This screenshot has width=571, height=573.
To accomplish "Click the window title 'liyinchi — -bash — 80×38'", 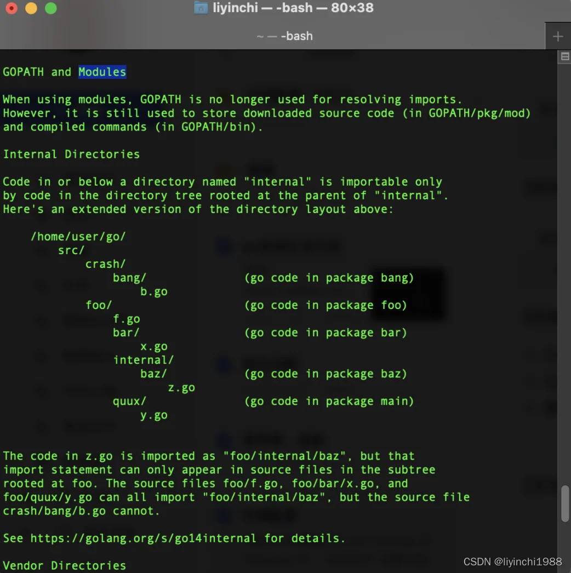I will click(x=293, y=8).
